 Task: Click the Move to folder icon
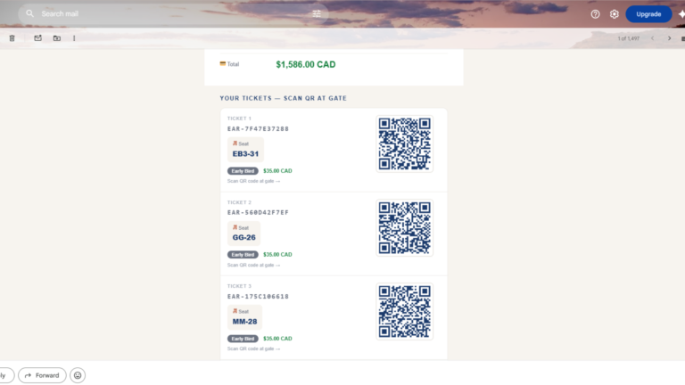click(x=57, y=38)
